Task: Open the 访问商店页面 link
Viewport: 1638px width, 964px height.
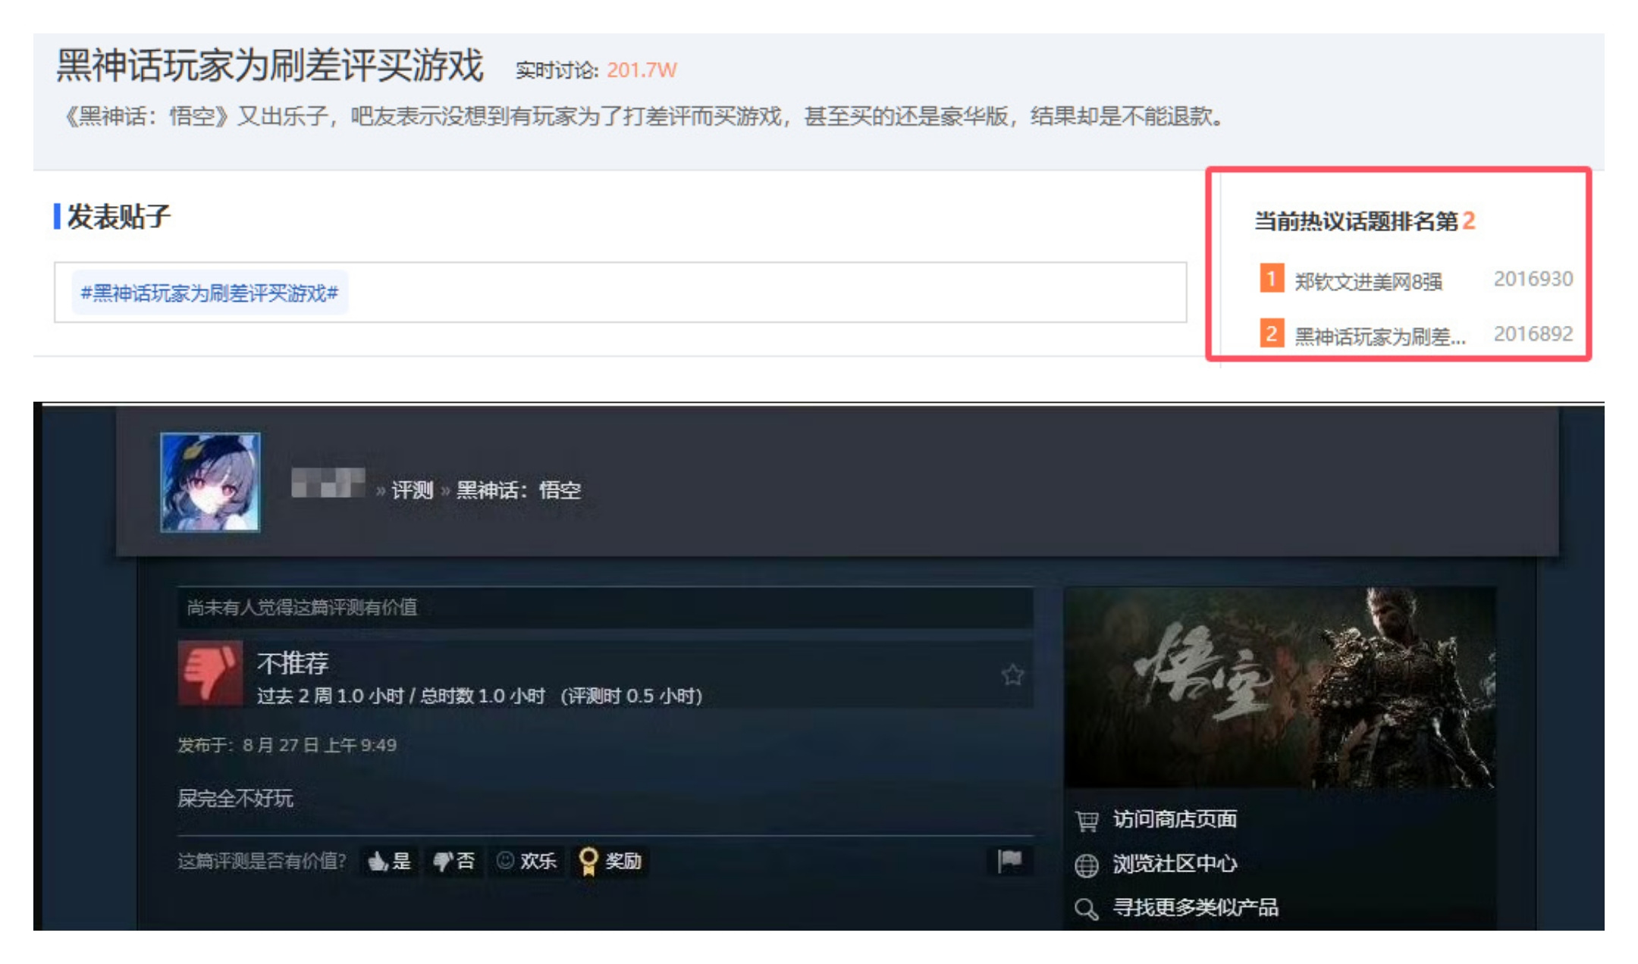Action: coord(1175,819)
